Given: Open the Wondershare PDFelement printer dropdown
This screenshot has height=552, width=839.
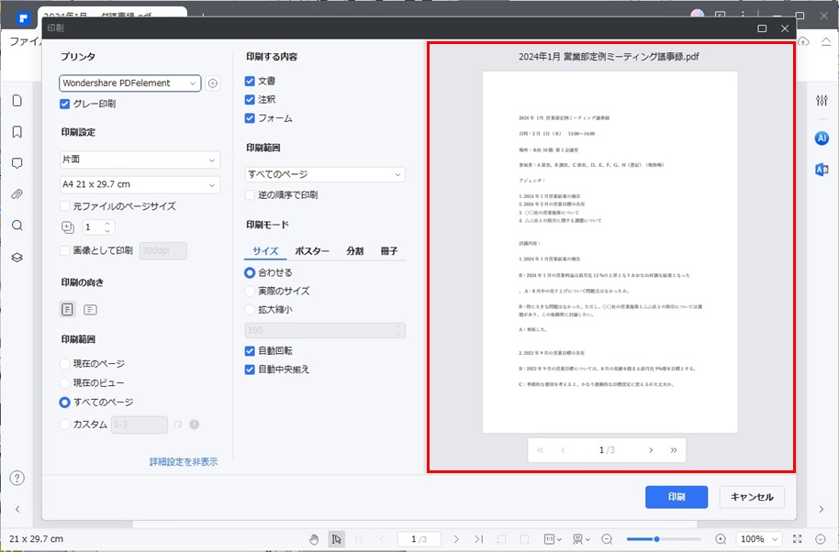Looking at the screenshot, I should [130, 83].
